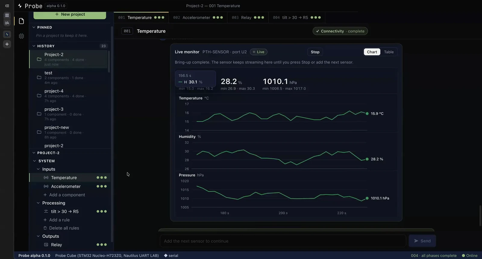This screenshot has width=482, height=259.
Task: Click the relay icon beside Relay output
Action: click(x=46, y=245)
